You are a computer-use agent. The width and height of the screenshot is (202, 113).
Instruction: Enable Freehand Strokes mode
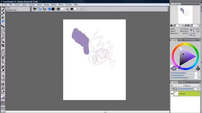click(40, 9)
